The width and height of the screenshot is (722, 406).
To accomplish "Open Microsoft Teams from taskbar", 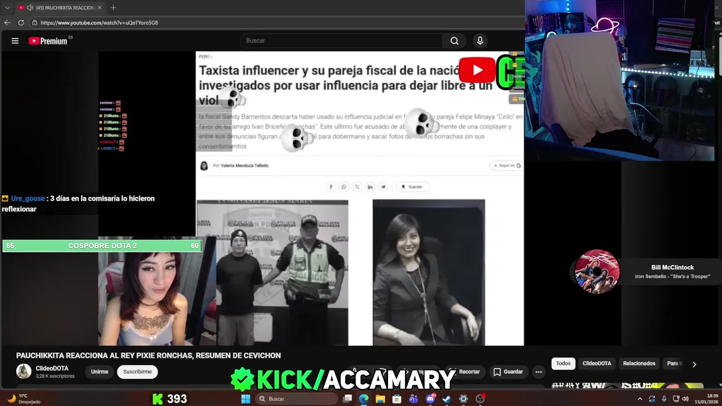I will click(x=413, y=399).
